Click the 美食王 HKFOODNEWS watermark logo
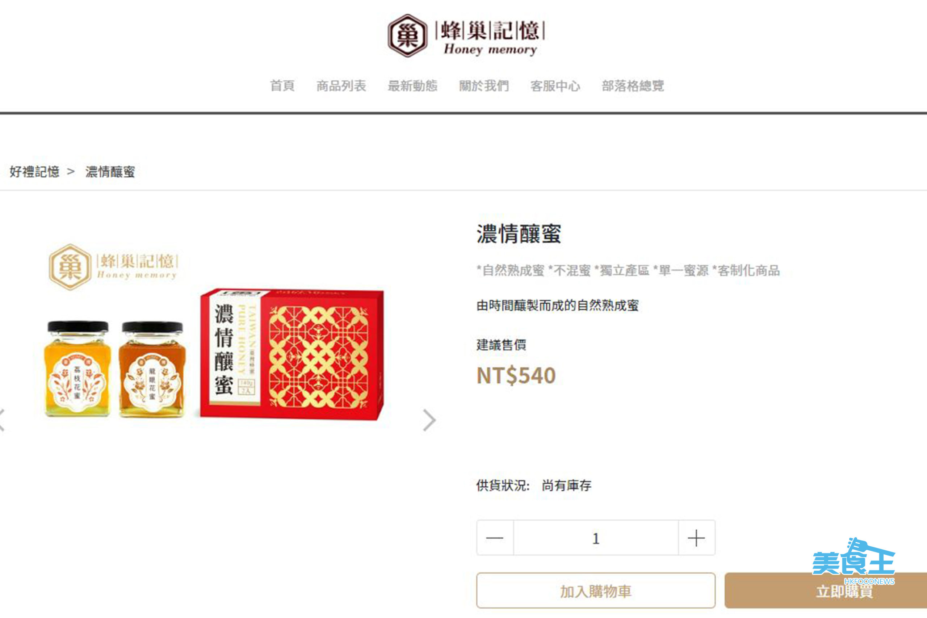The height and width of the screenshot is (618, 927). [854, 561]
